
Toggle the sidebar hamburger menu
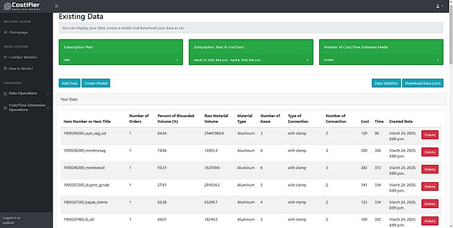56,6
